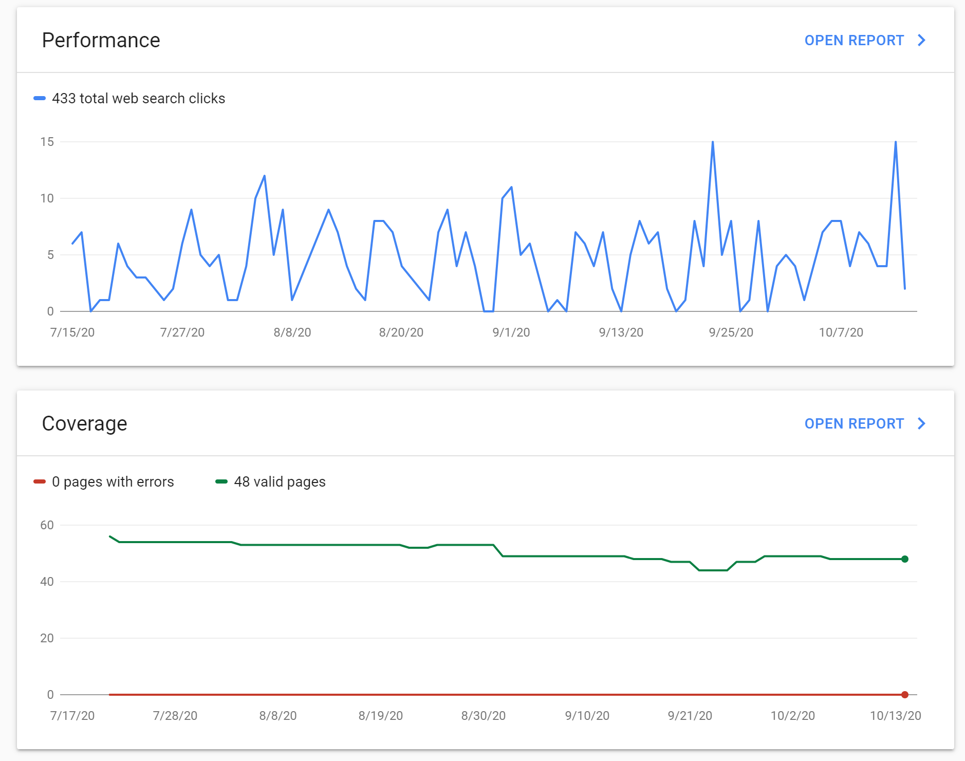This screenshot has width=965, height=761.
Task: Click the 10/13/20 date label on Coverage chart
Action: (895, 716)
